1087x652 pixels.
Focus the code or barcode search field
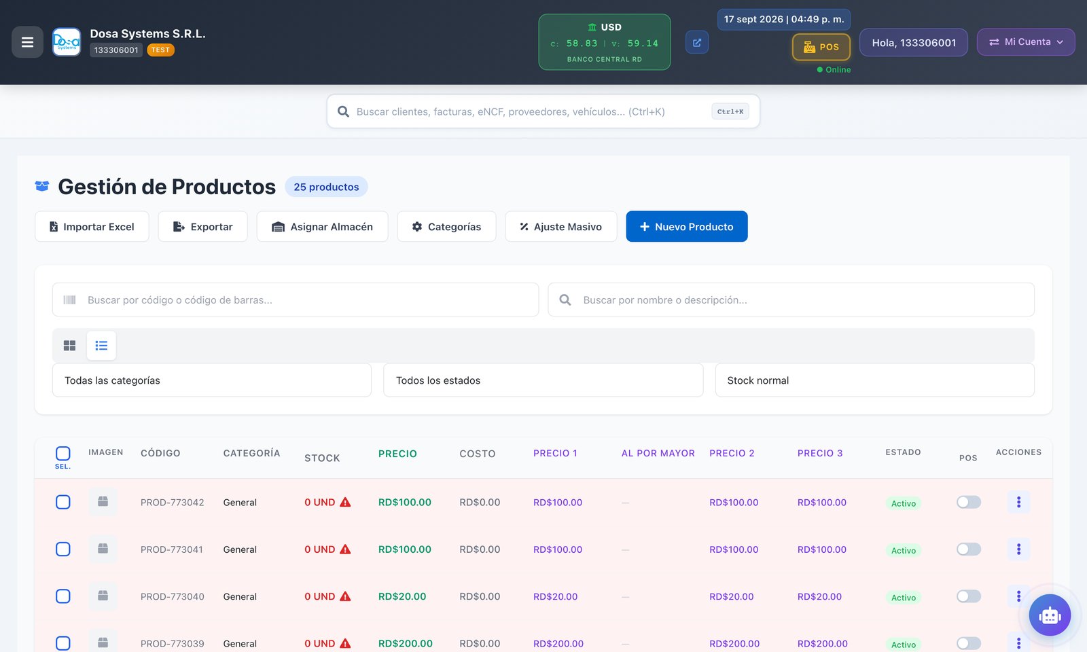(296, 300)
